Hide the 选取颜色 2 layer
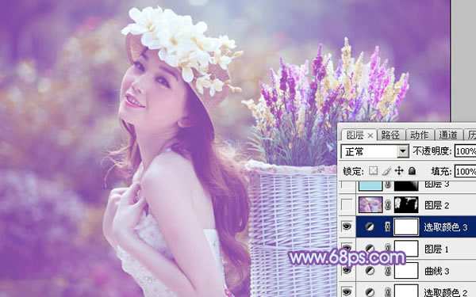 click(x=347, y=291)
